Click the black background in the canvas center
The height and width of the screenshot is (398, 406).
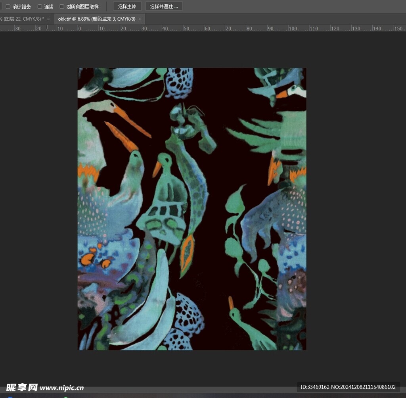click(x=218, y=179)
